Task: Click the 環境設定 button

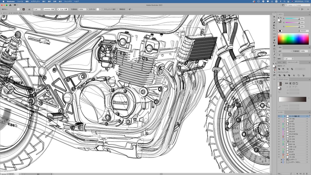Action: 122,9
